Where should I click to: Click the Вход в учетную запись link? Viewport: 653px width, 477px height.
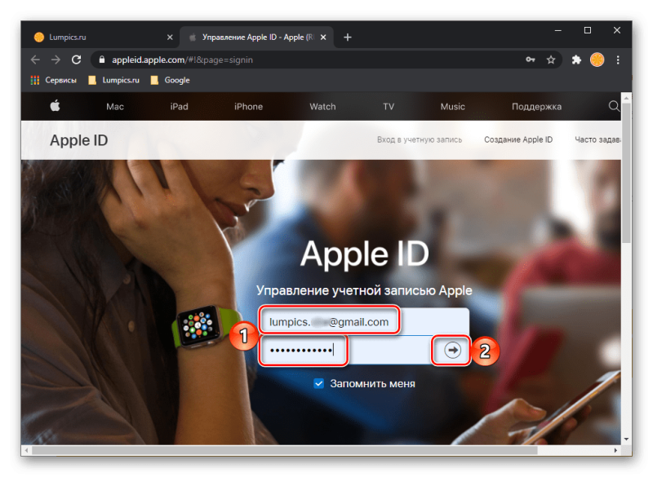(x=420, y=139)
